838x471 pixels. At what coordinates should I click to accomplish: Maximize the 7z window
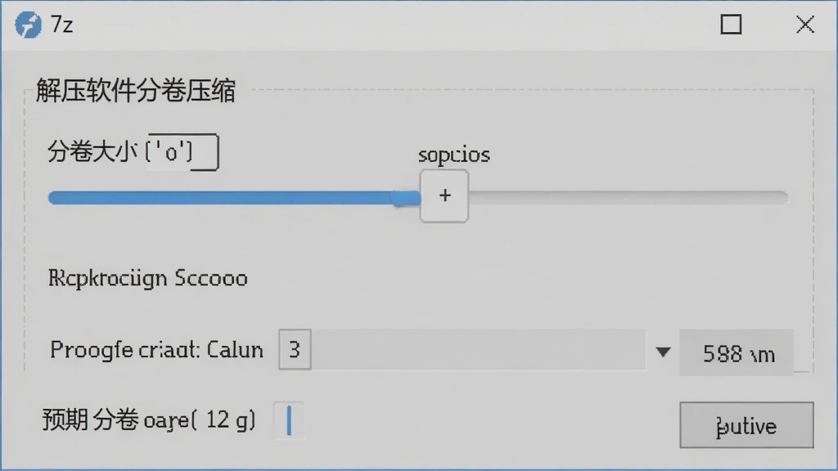pos(731,25)
